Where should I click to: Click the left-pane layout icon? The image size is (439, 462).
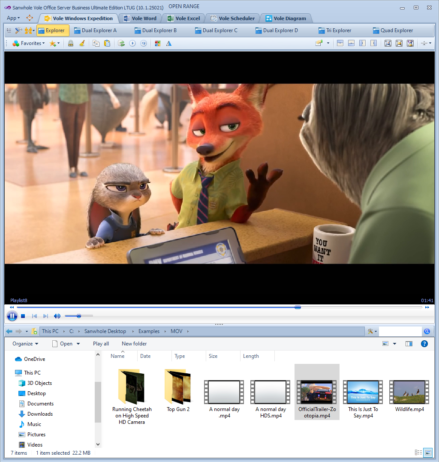tap(362, 43)
